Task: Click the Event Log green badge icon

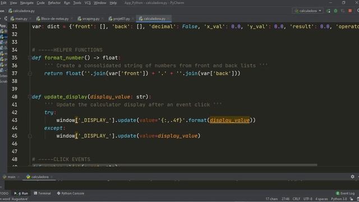Action: coord(338,193)
